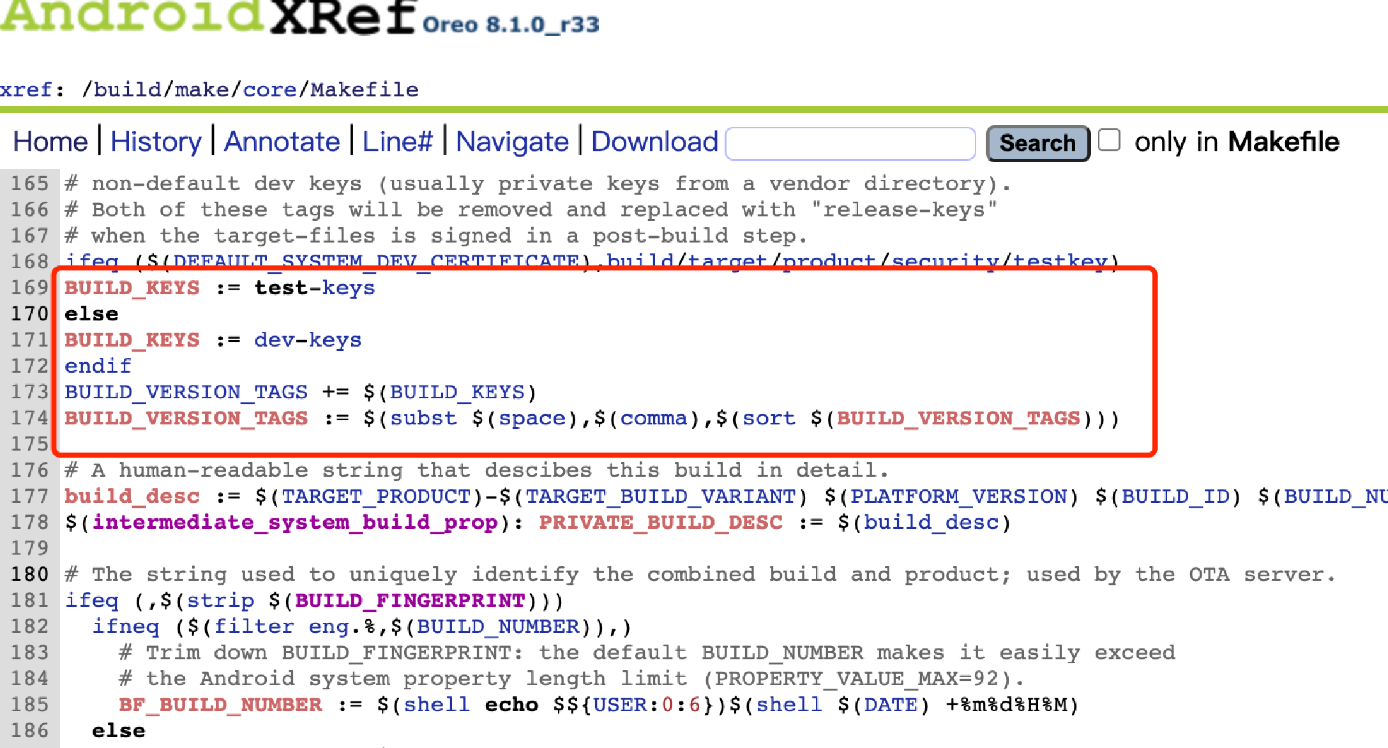Open the History view
The height and width of the screenshot is (748, 1388).
tap(156, 142)
